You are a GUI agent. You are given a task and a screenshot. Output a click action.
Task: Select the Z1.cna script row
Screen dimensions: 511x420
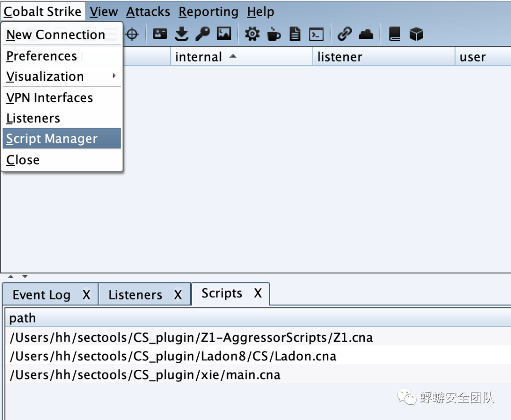(x=258, y=337)
